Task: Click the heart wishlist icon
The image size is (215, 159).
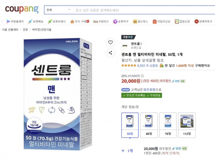Action: click(x=110, y=42)
